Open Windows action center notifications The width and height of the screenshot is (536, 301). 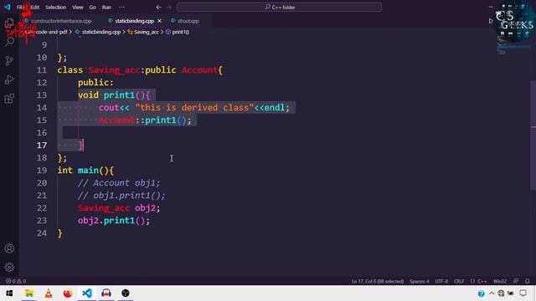click(x=523, y=293)
